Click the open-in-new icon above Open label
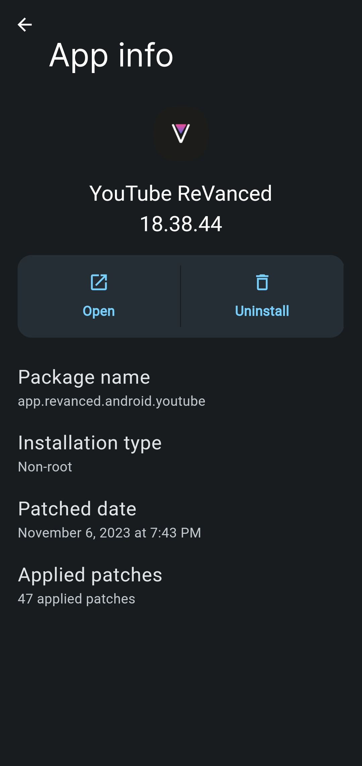The image size is (362, 766). pos(99,282)
